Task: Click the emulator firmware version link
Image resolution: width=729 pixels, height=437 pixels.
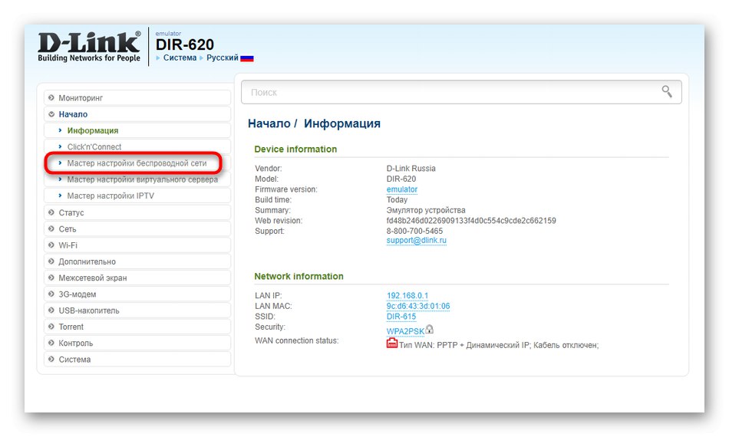Action: (x=401, y=189)
